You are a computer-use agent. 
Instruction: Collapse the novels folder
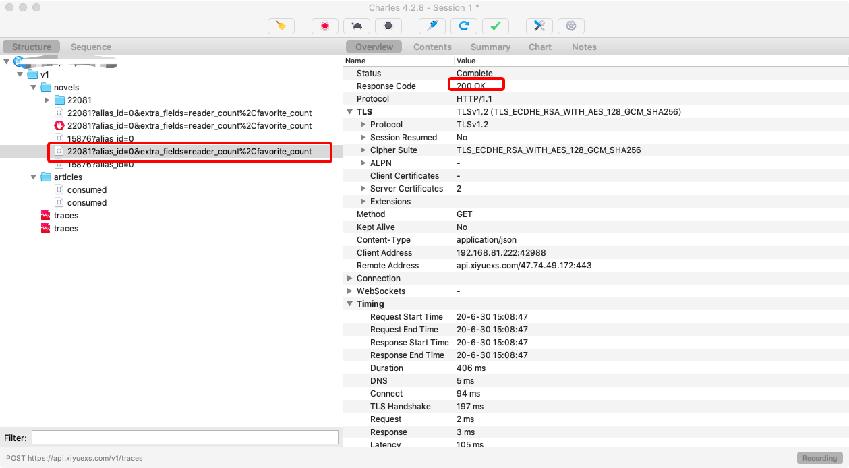click(34, 87)
